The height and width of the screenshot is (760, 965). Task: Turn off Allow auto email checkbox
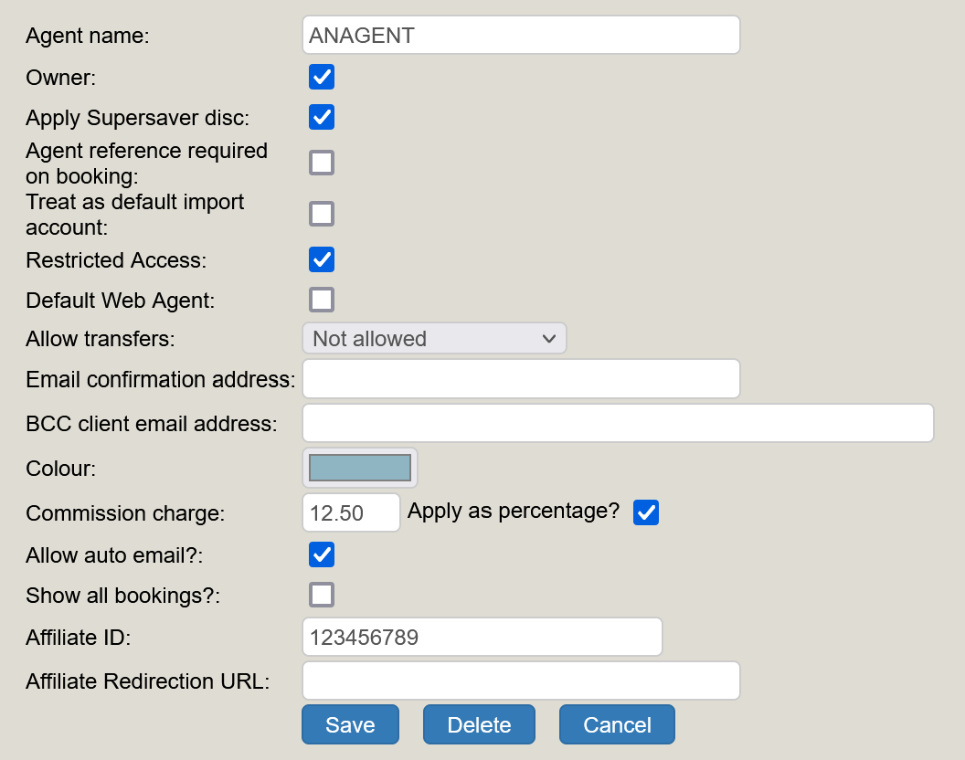(x=322, y=554)
